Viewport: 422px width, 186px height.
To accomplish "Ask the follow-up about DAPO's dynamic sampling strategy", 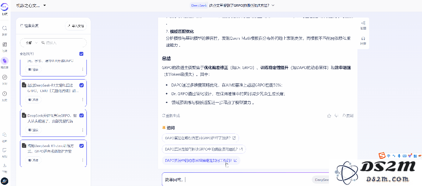I will pyautogui.click(x=201, y=161).
